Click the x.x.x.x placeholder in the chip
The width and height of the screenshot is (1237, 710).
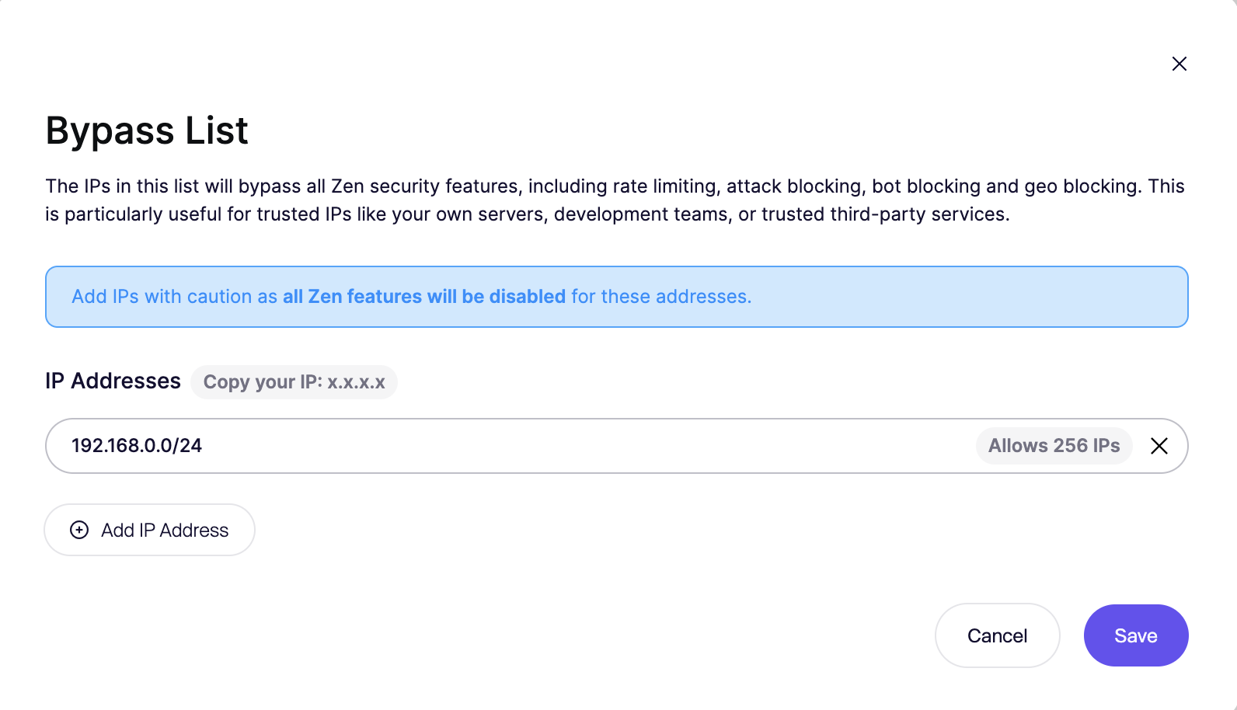pos(356,382)
